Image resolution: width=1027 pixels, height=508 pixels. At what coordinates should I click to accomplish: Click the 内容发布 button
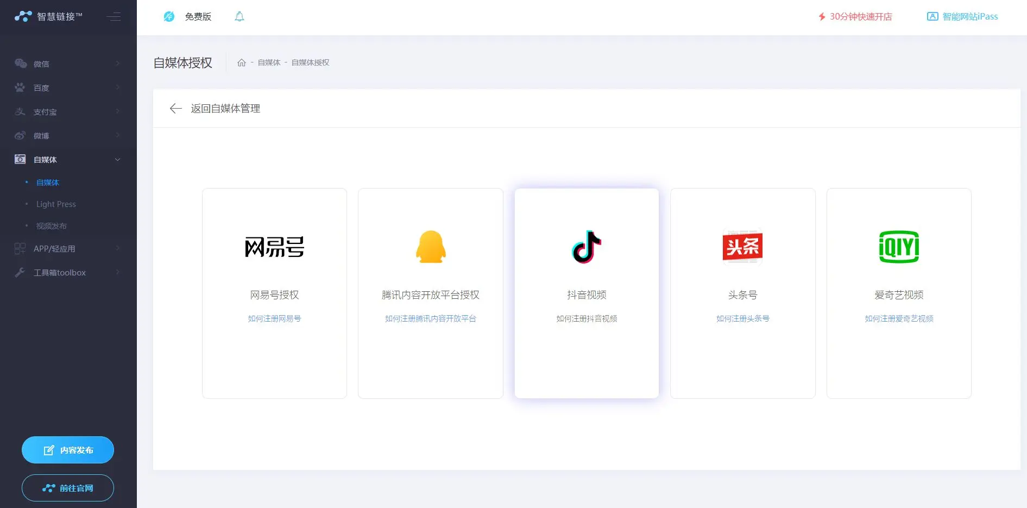coord(68,450)
